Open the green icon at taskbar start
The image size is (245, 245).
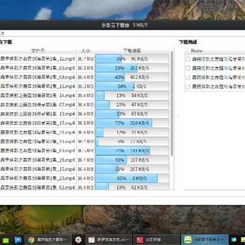[5, 240]
